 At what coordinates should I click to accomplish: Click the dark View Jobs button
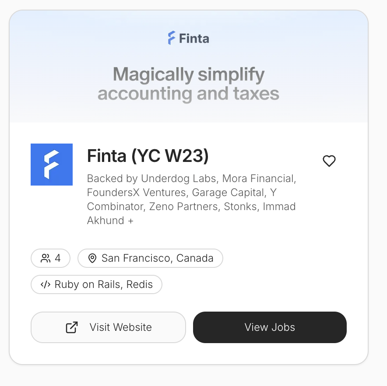point(270,327)
